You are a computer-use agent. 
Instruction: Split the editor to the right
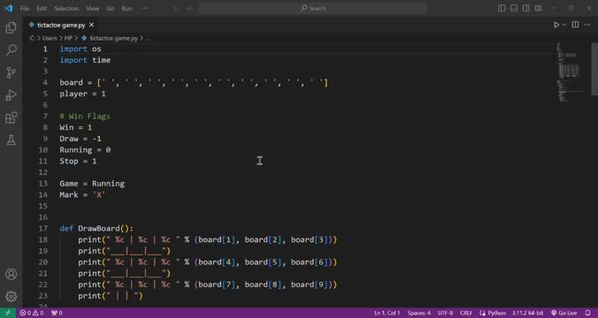575,25
